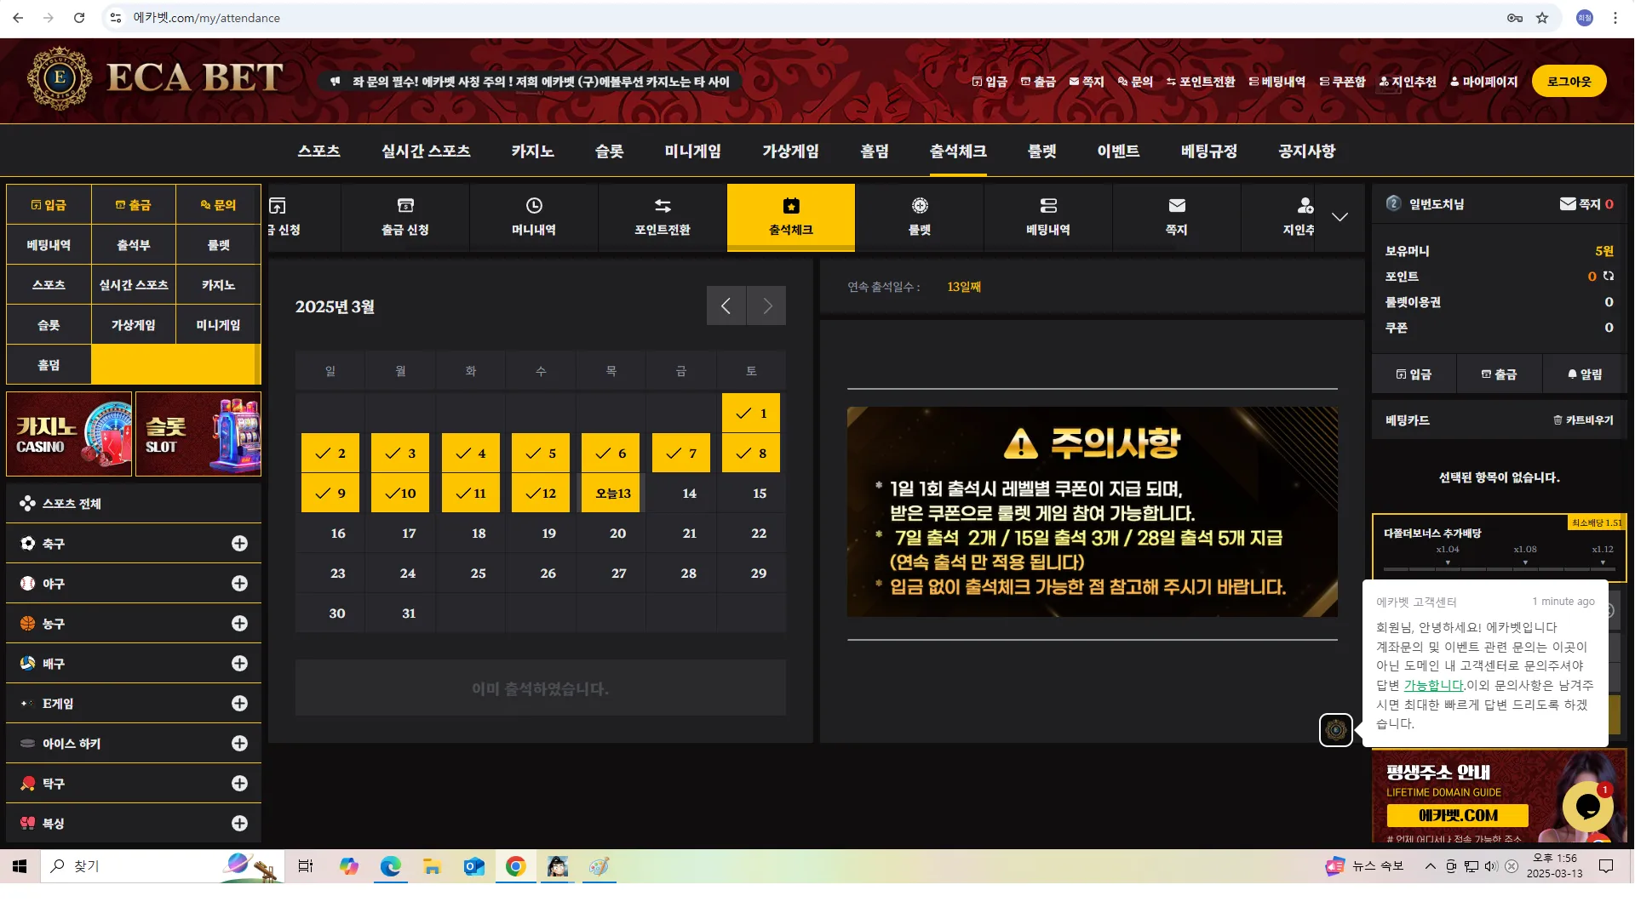Open the live chat bubble icon
This screenshot has width=1635, height=919.
[x=1588, y=805]
